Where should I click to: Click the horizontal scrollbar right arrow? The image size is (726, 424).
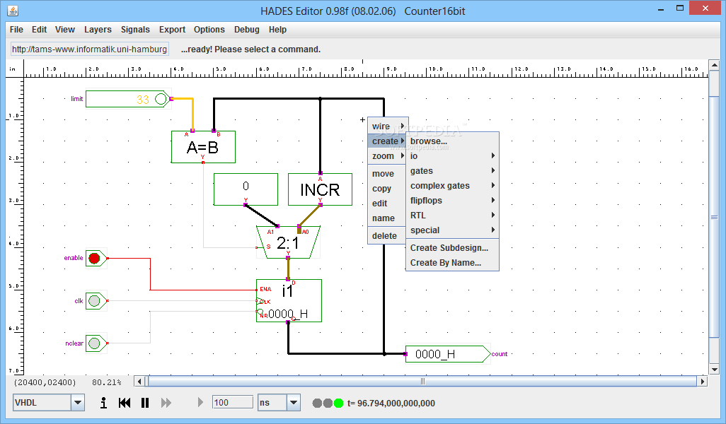click(x=703, y=382)
